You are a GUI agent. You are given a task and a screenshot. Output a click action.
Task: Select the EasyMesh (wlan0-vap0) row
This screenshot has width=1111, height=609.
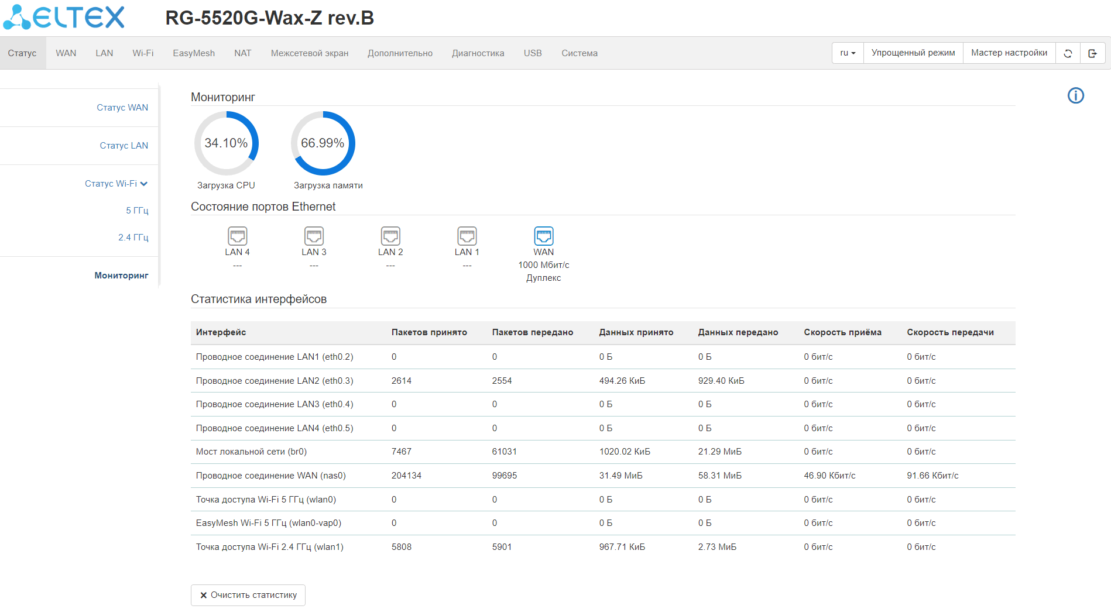coord(603,523)
